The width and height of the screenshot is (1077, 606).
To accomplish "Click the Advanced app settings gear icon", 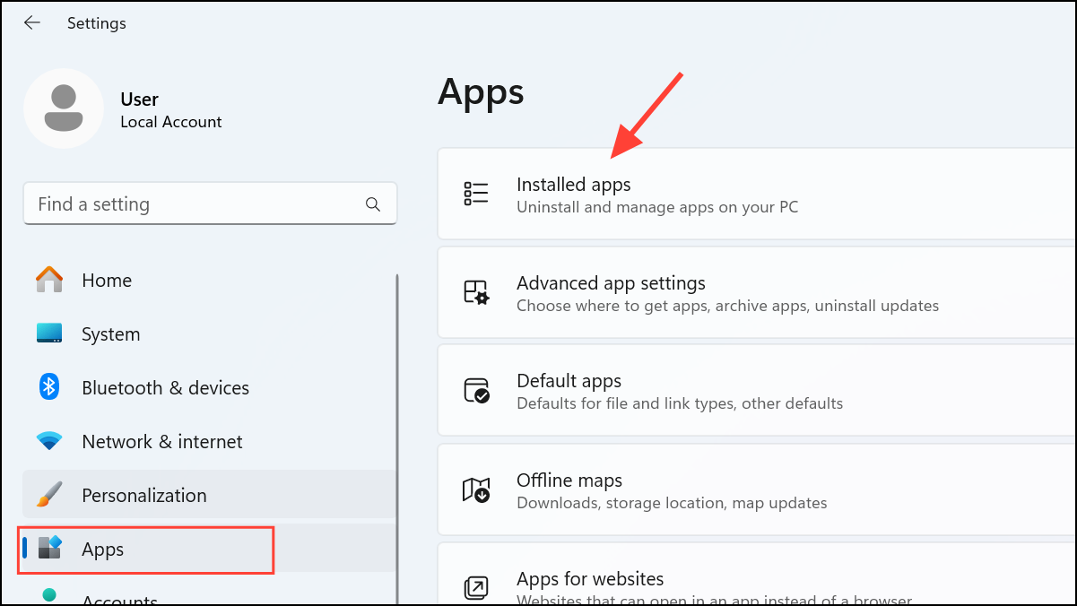I will [476, 291].
